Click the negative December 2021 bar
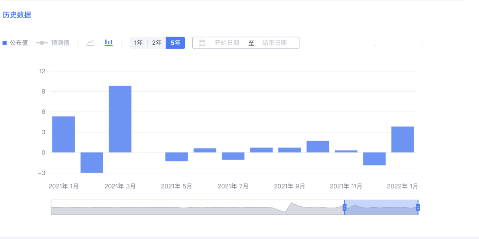 pos(374,159)
